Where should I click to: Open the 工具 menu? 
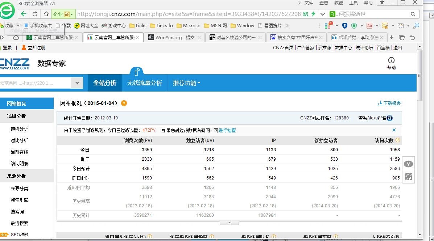[x=354, y=3]
